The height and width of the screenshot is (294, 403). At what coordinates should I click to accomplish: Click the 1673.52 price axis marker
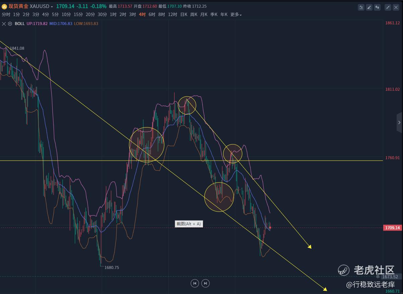390,277
